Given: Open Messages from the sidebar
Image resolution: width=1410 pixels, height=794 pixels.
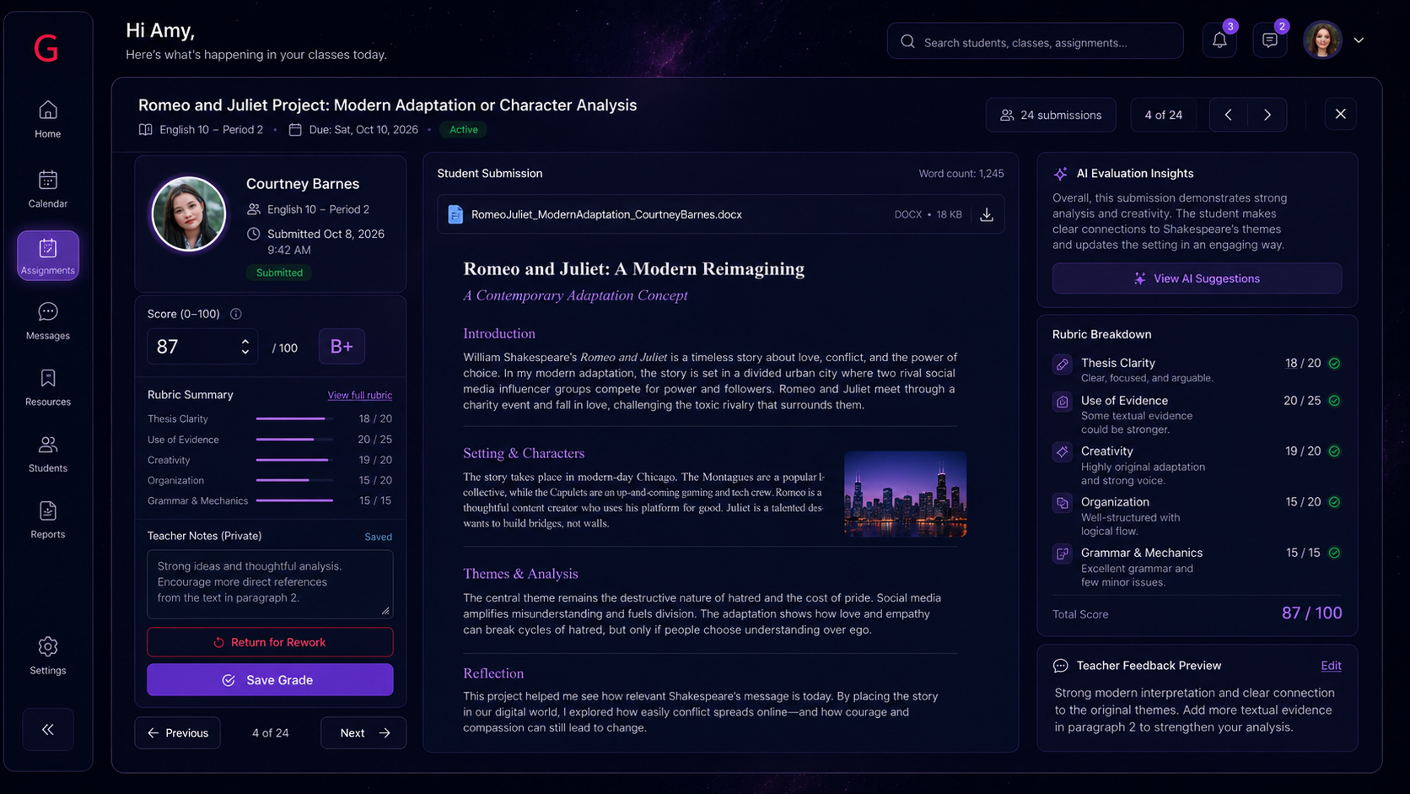Looking at the screenshot, I should pos(48,321).
